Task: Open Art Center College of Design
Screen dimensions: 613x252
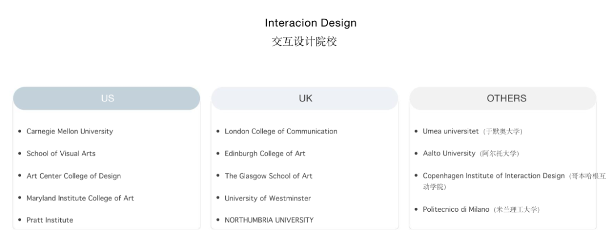Action: point(73,176)
